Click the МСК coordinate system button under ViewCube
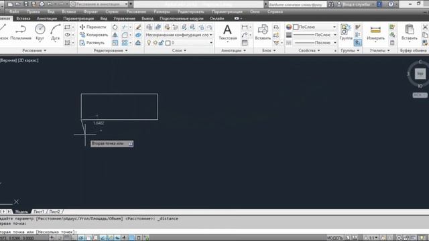429x241 pixels. pos(420,95)
